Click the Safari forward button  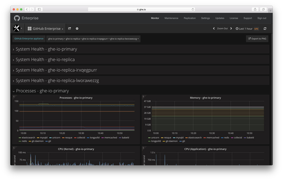tap(32, 10)
